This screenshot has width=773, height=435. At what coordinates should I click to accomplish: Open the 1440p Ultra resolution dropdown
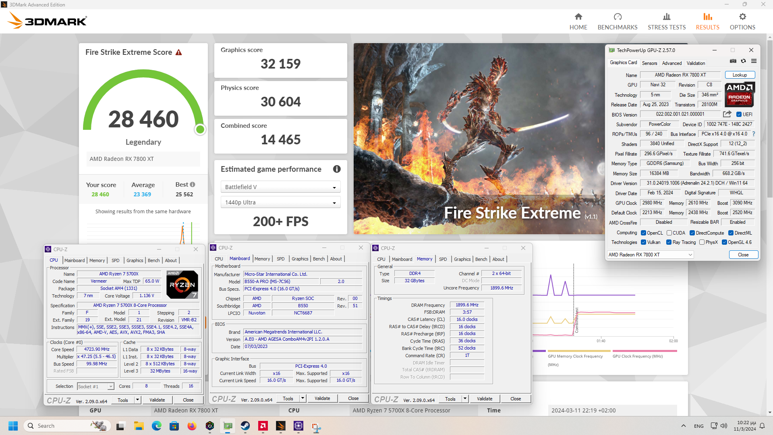point(280,202)
